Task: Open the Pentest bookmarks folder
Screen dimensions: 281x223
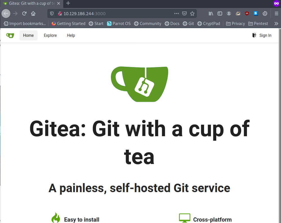Action: coord(258,24)
